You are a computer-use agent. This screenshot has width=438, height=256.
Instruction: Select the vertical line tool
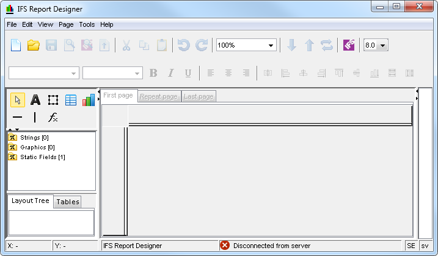click(x=35, y=118)
